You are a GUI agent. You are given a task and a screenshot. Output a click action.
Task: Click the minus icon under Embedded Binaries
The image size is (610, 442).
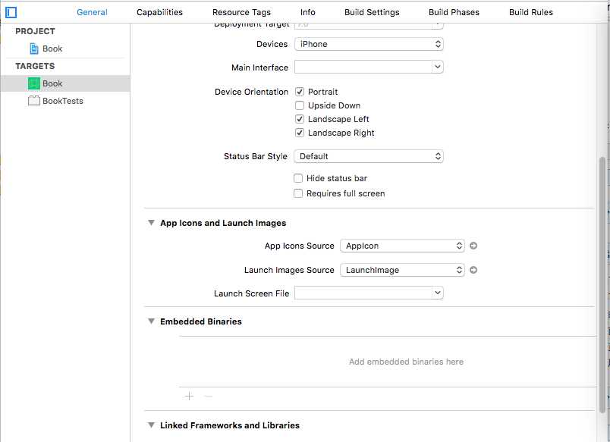click(x=209, y=396)
